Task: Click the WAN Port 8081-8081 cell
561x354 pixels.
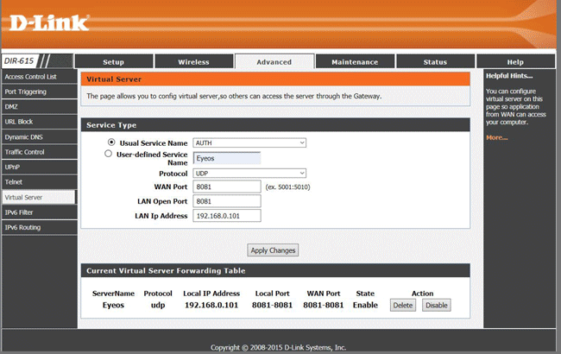Action: (324, 306)
